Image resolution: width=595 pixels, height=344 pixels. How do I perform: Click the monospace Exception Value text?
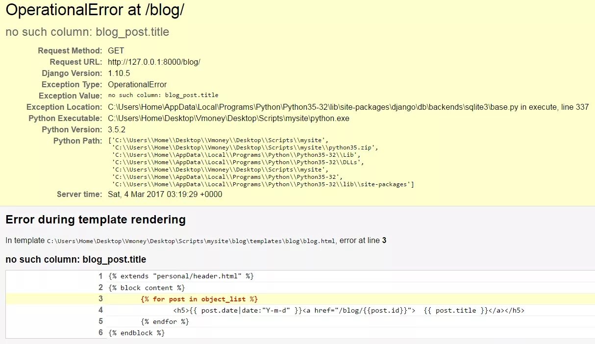tap(163, 96)
